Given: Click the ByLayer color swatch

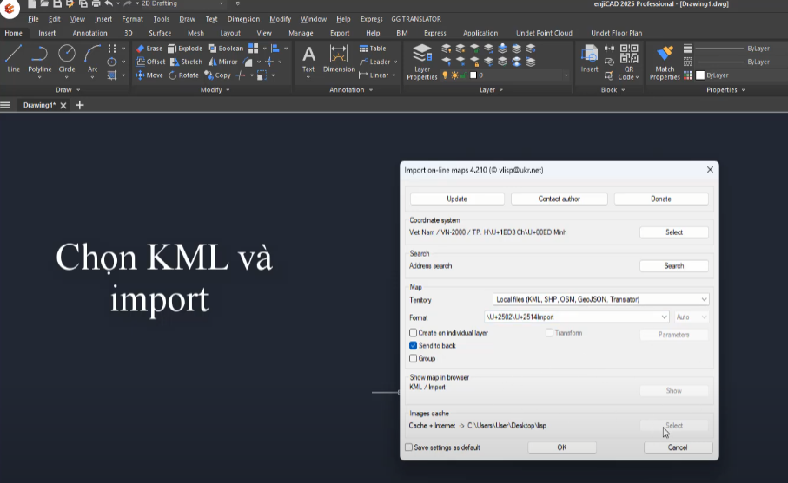Looking at the screenshot, I should coord(699,75).
